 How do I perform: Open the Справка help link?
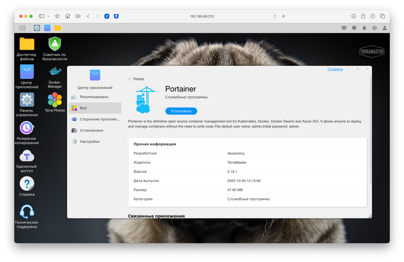coord(335,69)
